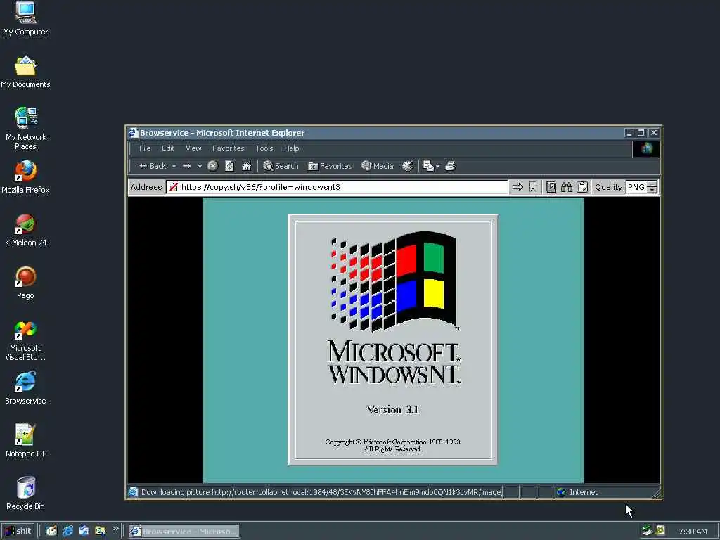The width and height of the screenshot is (720, 540).
Task: Open the Start menu button
Action: click(x=18, y=532)
